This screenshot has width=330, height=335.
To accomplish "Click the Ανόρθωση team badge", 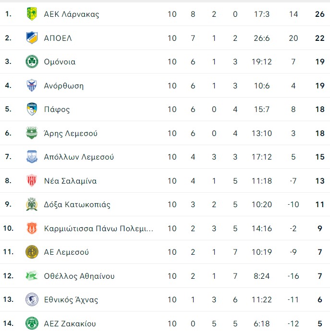I will click(x=32, y=86).
